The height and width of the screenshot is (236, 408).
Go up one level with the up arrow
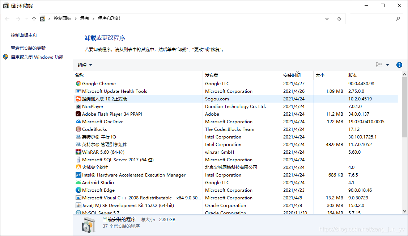pyautogui.click(x=34, y=18)
